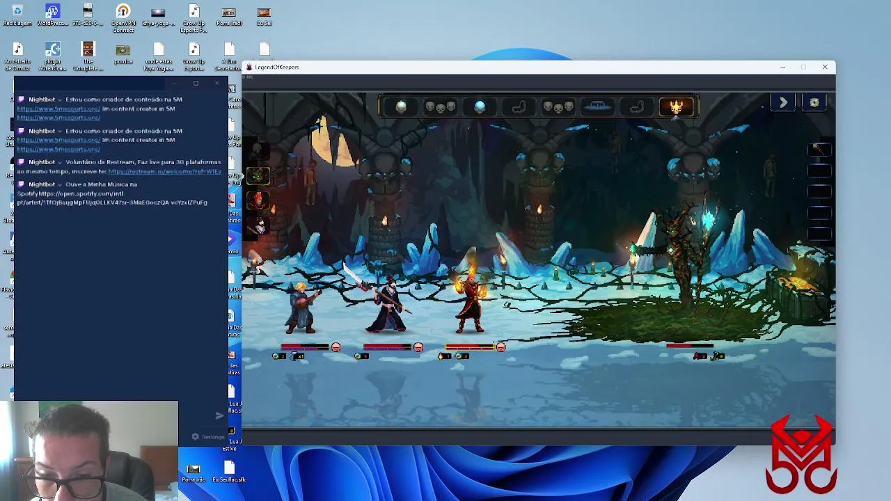
Task: Open the kriya-yoga desktop file
Action: [x=158, y=15]
